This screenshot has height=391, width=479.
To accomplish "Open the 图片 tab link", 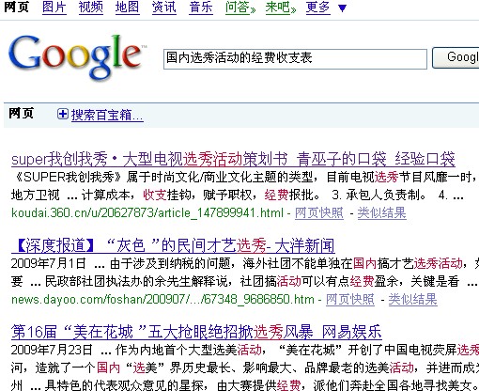I will pyautogui.click(x=54, y=8).
